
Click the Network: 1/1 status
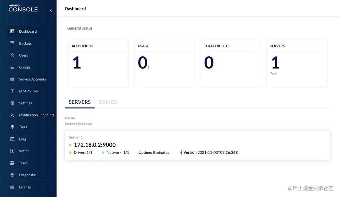click(118, 152)
